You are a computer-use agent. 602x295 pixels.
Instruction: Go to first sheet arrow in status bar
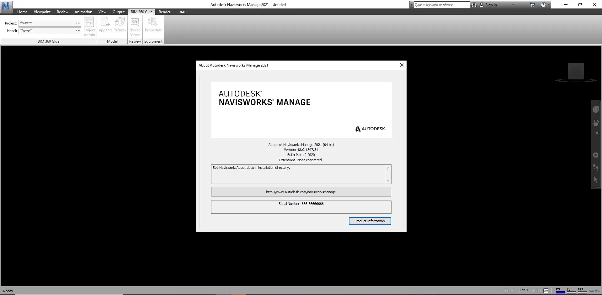click(506, 291)
